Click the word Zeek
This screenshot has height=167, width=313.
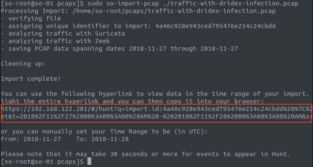(x=103, y=41)
